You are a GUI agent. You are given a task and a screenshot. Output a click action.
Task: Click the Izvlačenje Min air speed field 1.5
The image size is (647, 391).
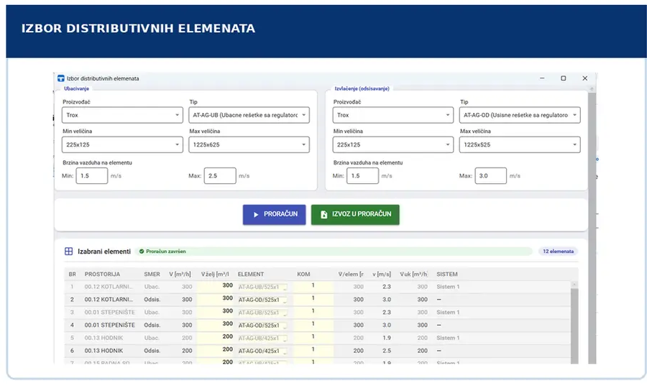[362, 175]
